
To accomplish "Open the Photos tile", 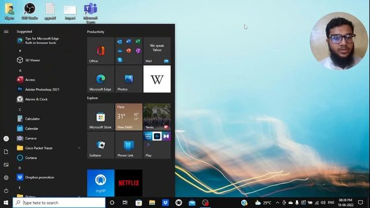I will pos(129,79).
